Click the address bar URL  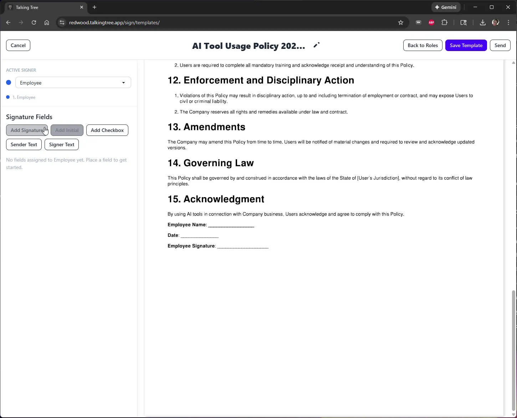(114, 22)
